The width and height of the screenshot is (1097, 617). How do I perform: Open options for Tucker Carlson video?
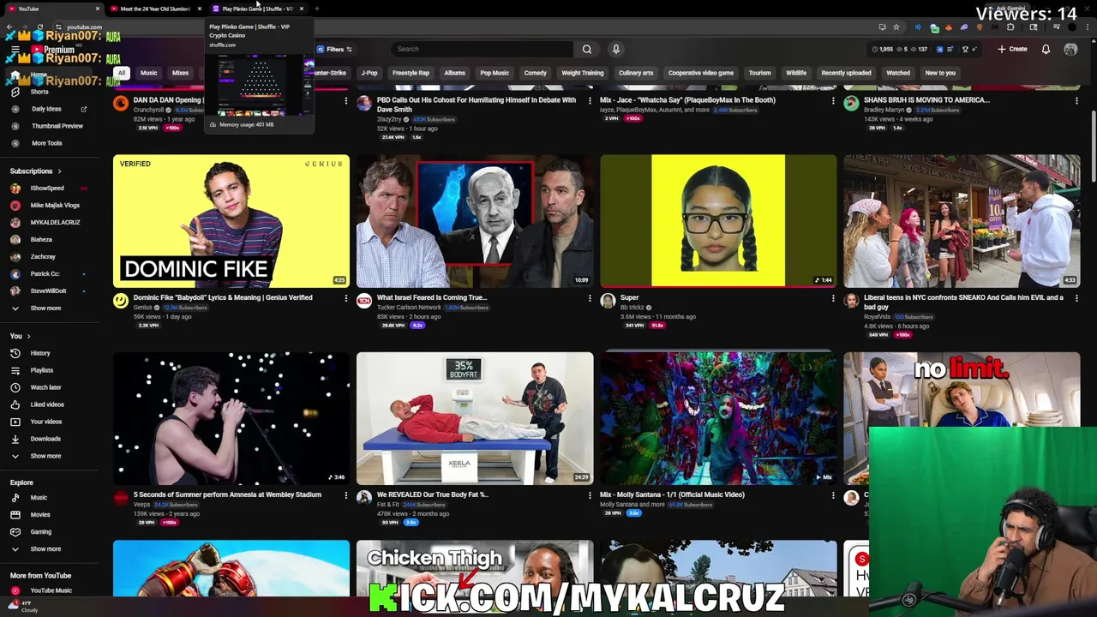[x=589, y=298]
